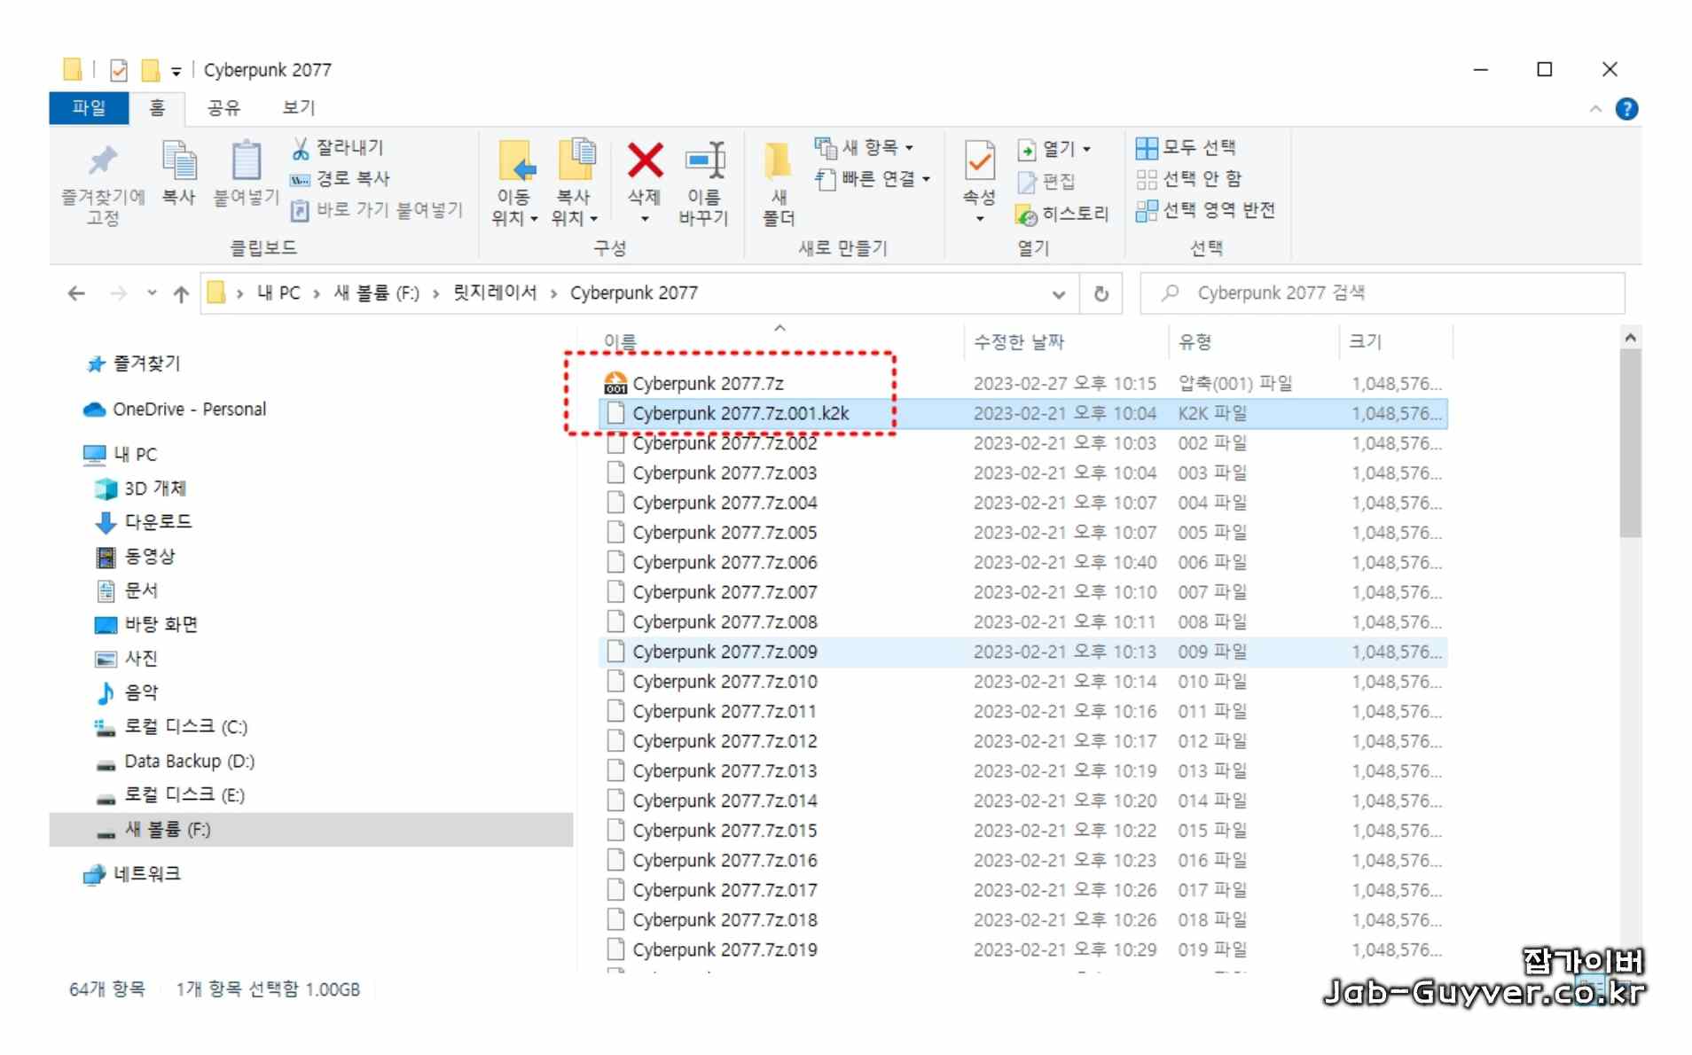Switch to the Home (홈) tab
Screen dimensions: 1692x1055
[x=157, y=108]
